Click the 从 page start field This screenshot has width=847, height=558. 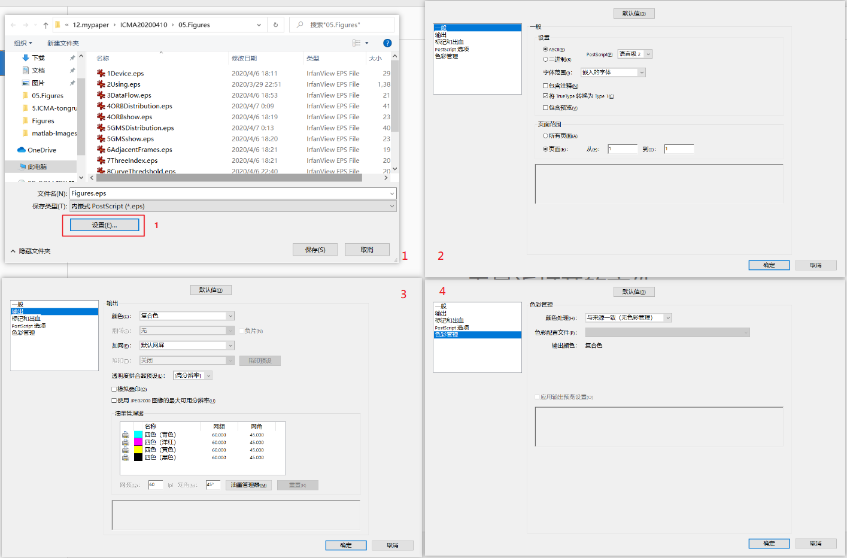pos(623,149)
